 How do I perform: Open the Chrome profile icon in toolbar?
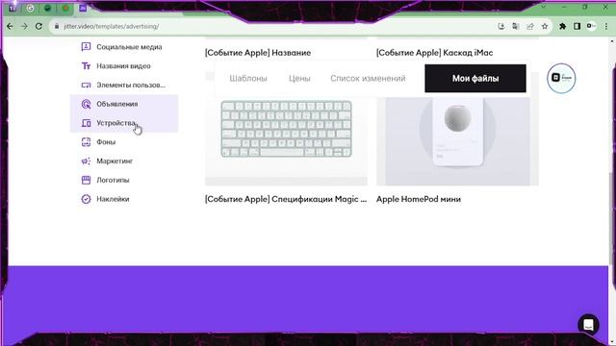(591, 26)
